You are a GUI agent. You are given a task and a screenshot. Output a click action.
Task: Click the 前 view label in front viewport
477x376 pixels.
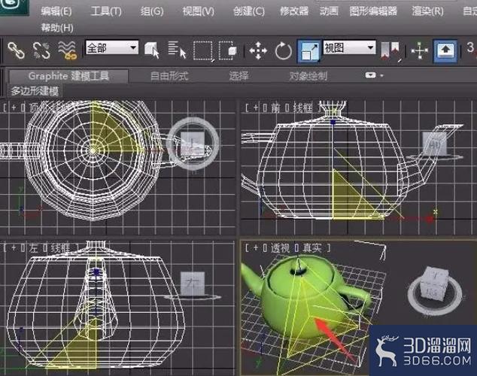tap(275, 108)
